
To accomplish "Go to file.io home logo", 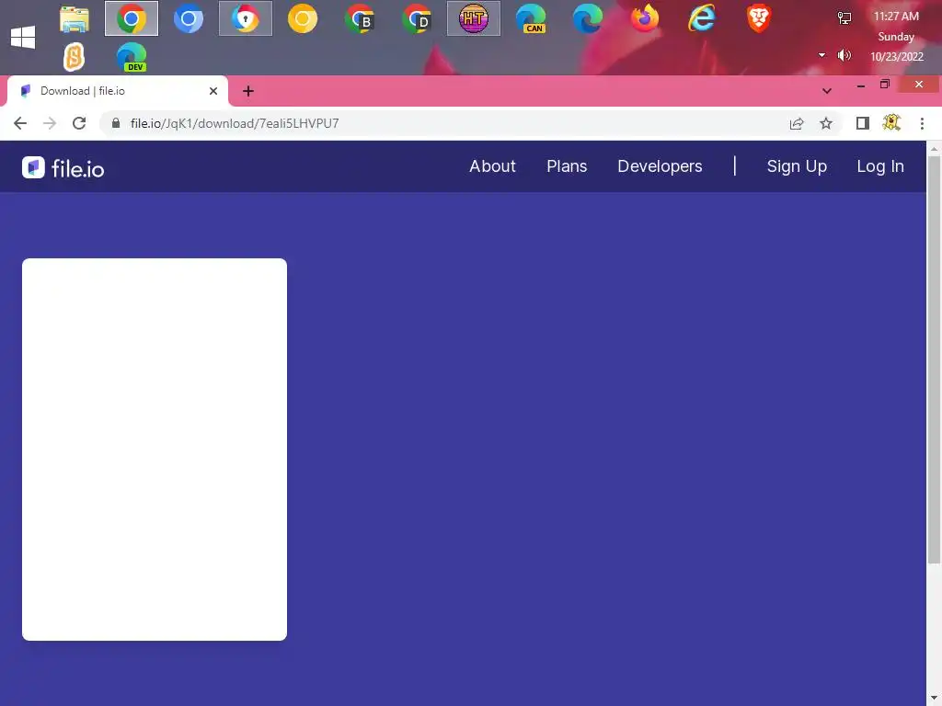I will (63, 168).
